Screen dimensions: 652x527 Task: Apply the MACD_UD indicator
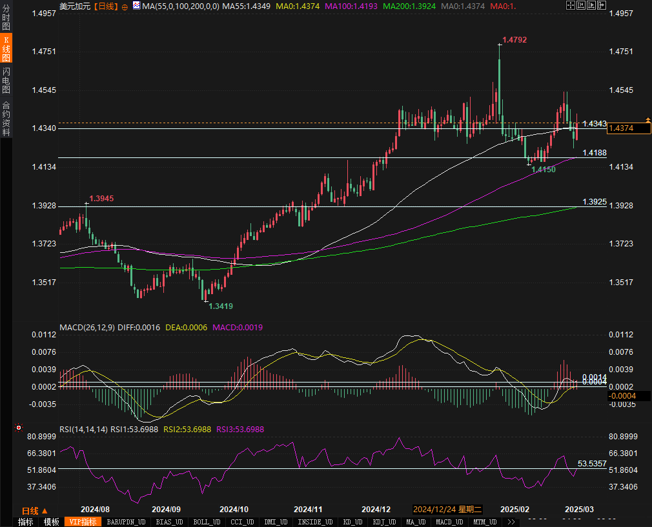tap(449, 522)
